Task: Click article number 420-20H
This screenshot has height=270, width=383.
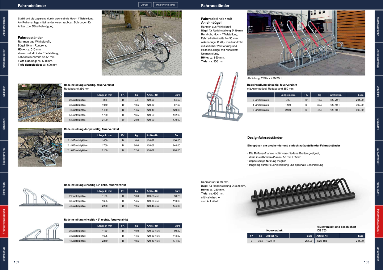Action: [x=335, y=100]
